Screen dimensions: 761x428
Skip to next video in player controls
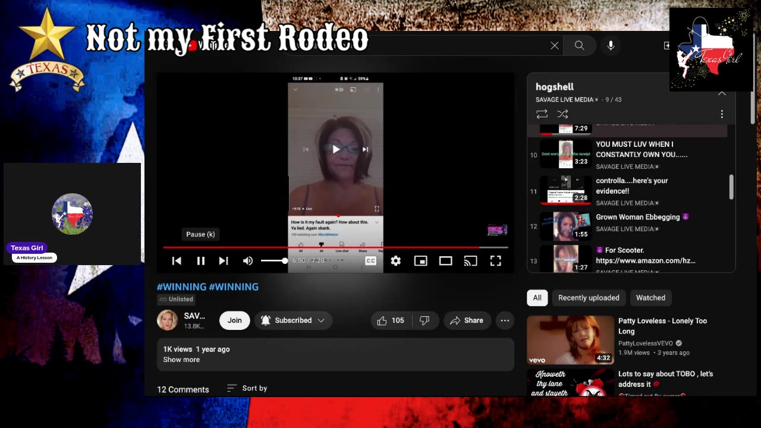(224, 261)
